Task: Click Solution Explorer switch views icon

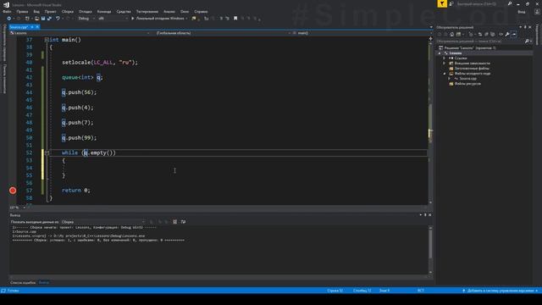Action: pos(458,34)
